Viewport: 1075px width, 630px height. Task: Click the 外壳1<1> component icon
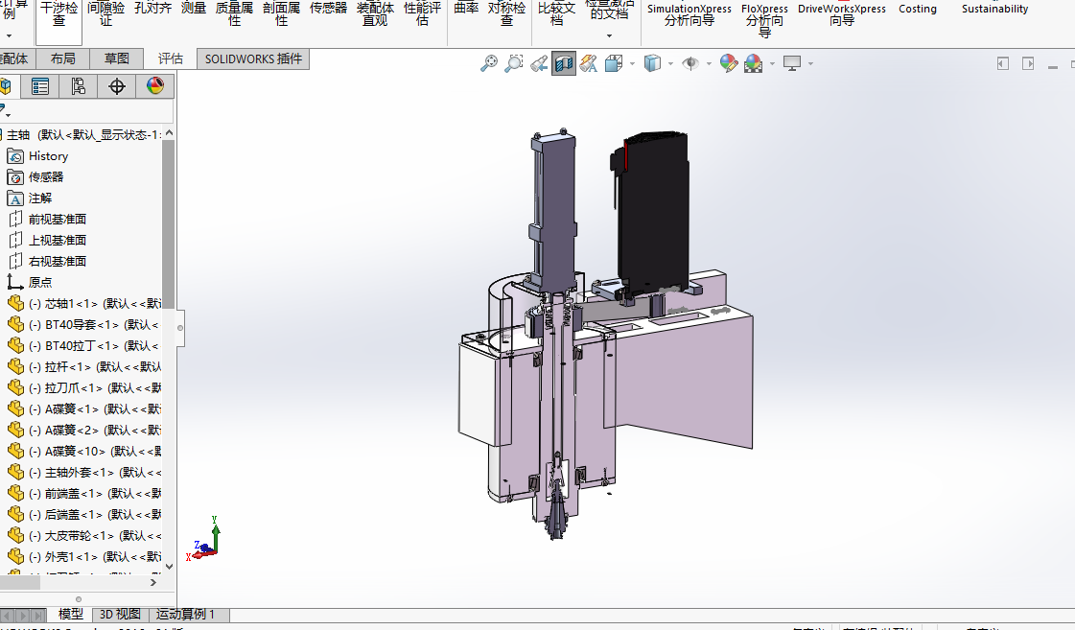coord(15,557)
